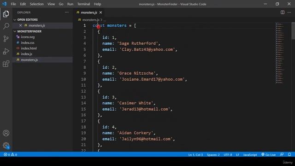The image size is (295, 166).
Task: Click line number 1 in the gutter
Action: pos(84,25)
